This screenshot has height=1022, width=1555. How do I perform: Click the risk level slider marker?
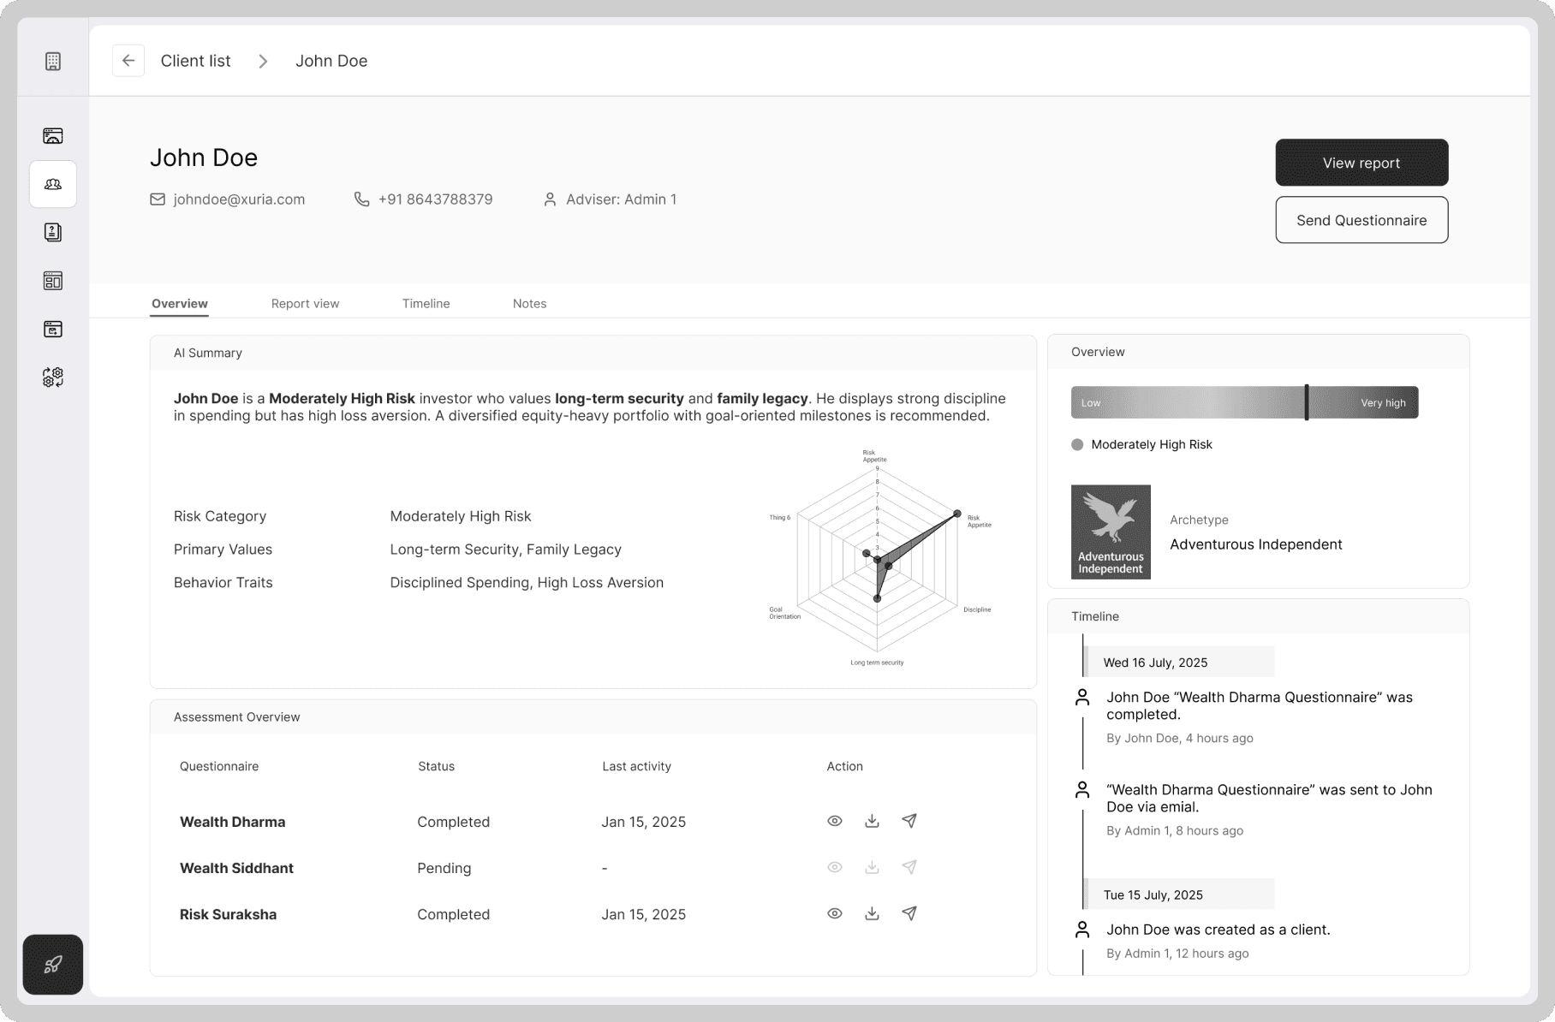[1306, 402]
